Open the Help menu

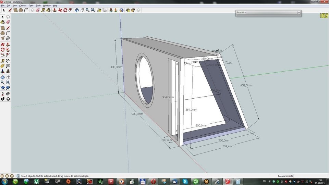click(55, 5)
